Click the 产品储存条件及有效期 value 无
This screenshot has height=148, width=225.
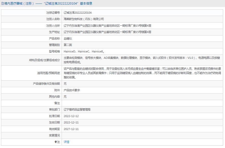coord(65,84)
